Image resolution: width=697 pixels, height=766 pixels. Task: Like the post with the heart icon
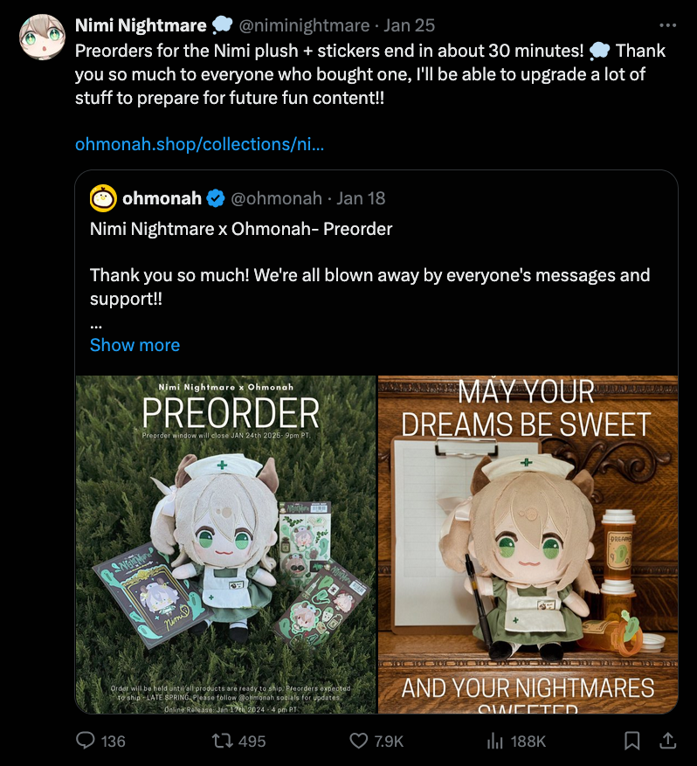pyautogui.click(x=358, y=741)
